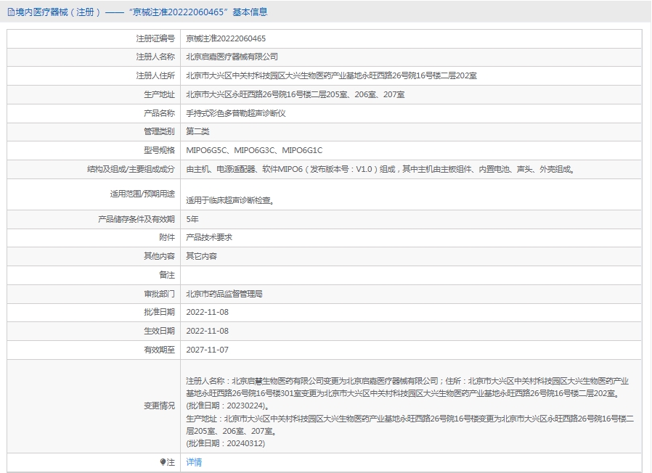Click the 备注 label

tap(167, 275)
